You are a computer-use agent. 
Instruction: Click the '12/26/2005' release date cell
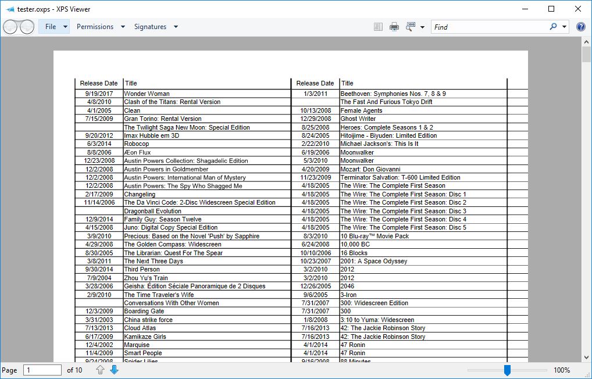[x=316, y=286]
